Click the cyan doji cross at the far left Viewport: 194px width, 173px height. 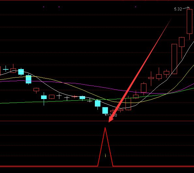[x=6, y=69]
